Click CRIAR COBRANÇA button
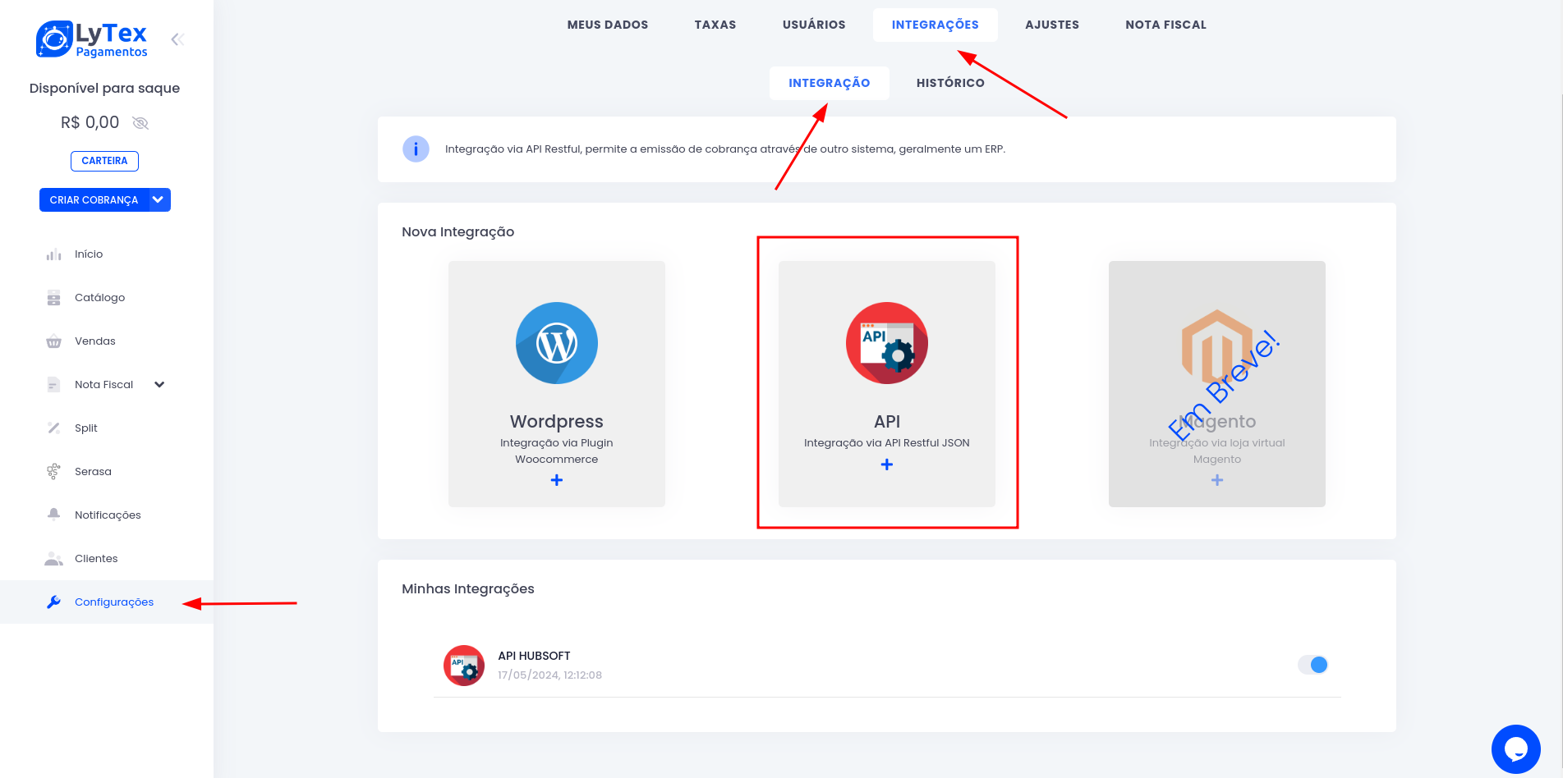This screenshot has width=1563, height=778. coord(94,200)
